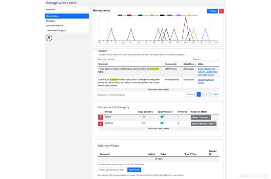271x179 pixels.
Task: Click the magenta peak in the chart
Action: click(205, 29)
